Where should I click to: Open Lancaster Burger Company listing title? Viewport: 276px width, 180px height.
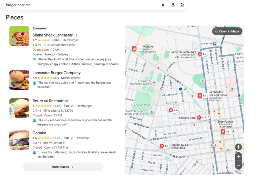[x=57, y=73]
